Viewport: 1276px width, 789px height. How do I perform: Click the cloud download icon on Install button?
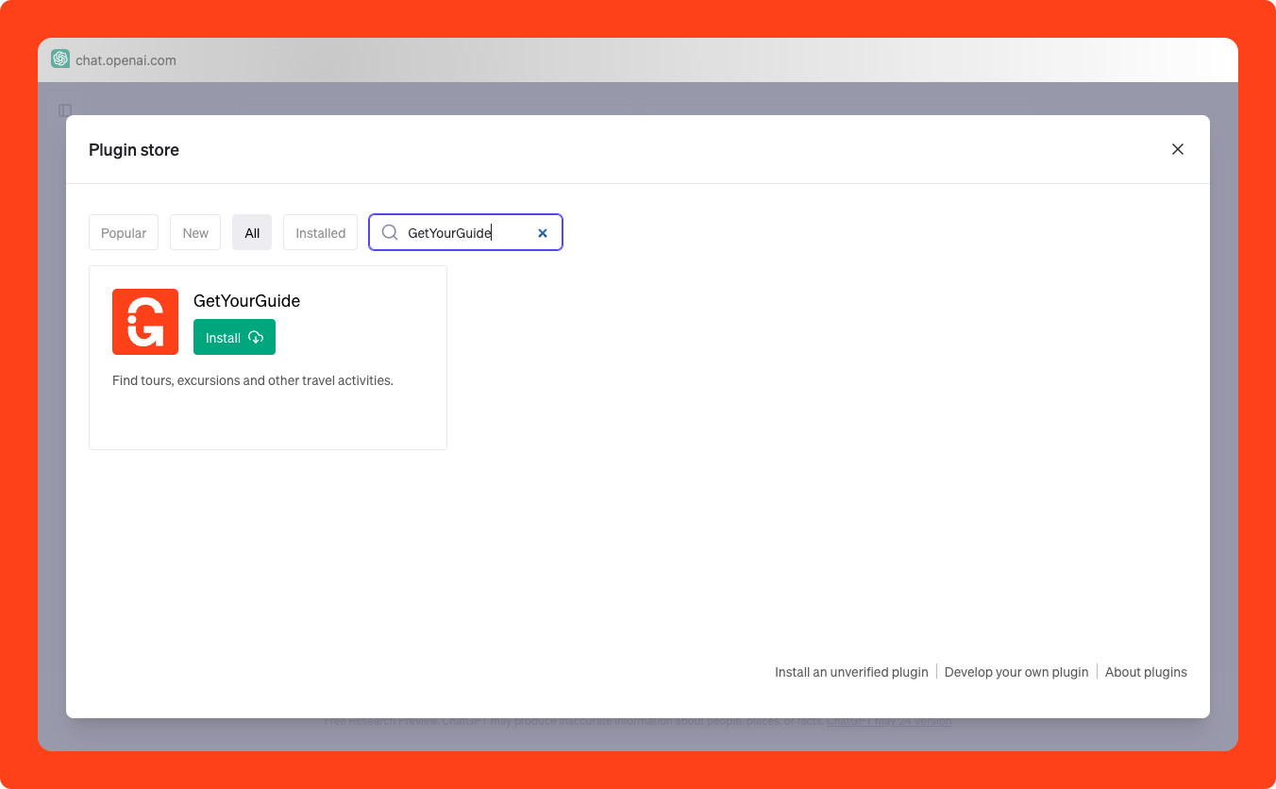tap(256, 337)
